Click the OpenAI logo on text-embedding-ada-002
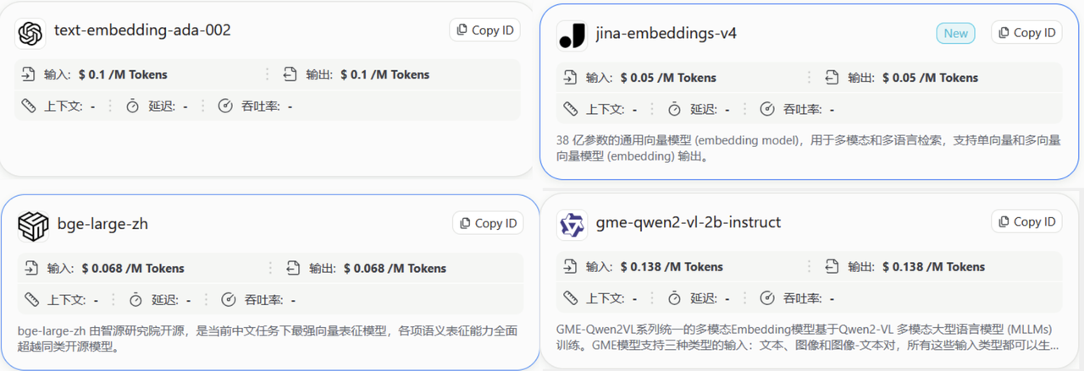 coord(30,34)
